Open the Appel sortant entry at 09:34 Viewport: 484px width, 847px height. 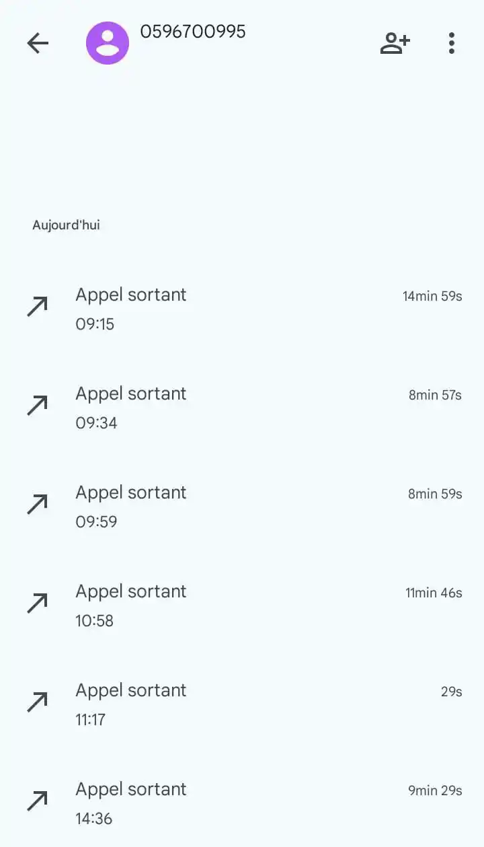click(x=242, y=408)
